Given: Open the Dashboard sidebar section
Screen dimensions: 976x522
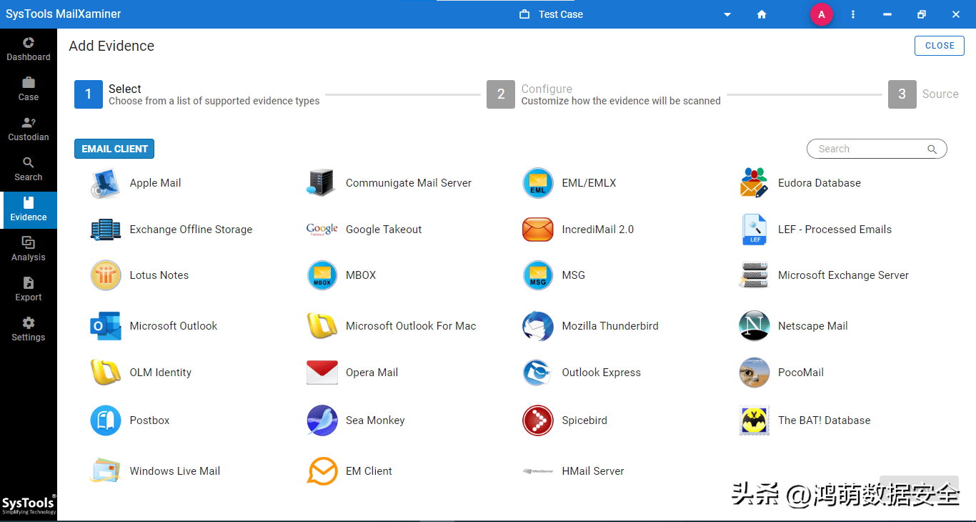Looking at the screenshot, I should tap(29, 49).
